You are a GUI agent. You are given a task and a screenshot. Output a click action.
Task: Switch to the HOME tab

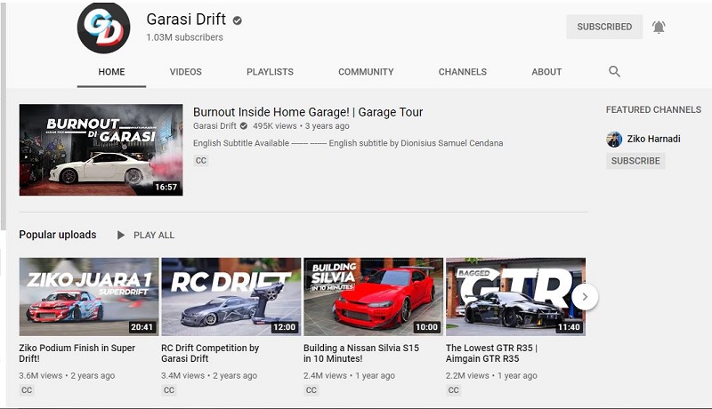pos(111,72)
